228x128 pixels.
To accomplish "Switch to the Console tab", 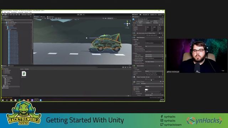I will click(11, 66).
